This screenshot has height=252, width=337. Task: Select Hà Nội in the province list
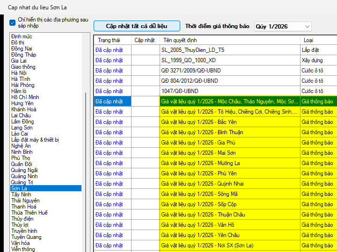[x=19, y=73]
